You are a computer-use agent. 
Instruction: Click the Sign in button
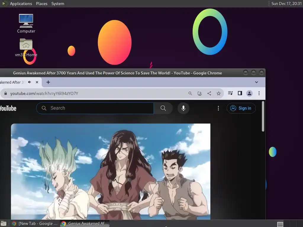pyautogui.click(x=241, y=108)
